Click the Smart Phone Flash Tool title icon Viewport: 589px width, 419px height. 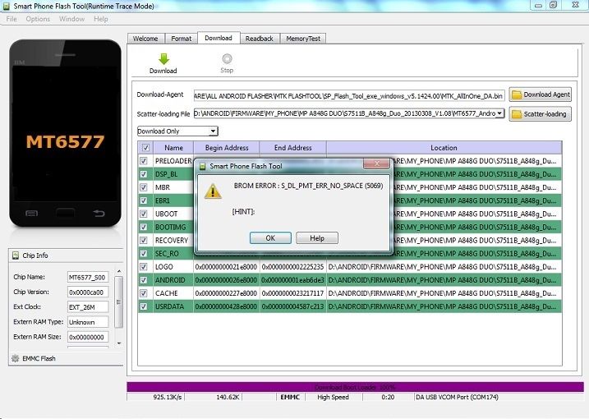(x=6, y=6)
